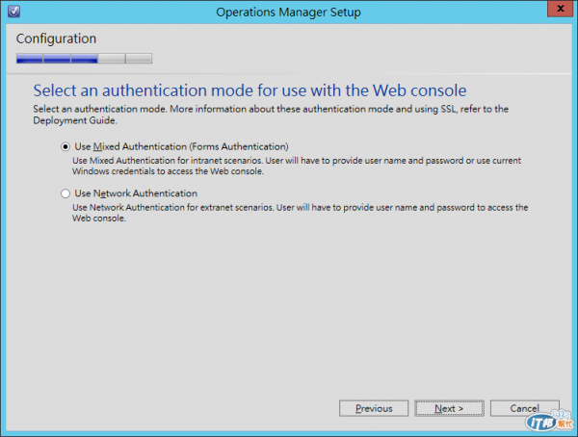Click the Network Authentication extranet scenarios description

click(300, 213)
